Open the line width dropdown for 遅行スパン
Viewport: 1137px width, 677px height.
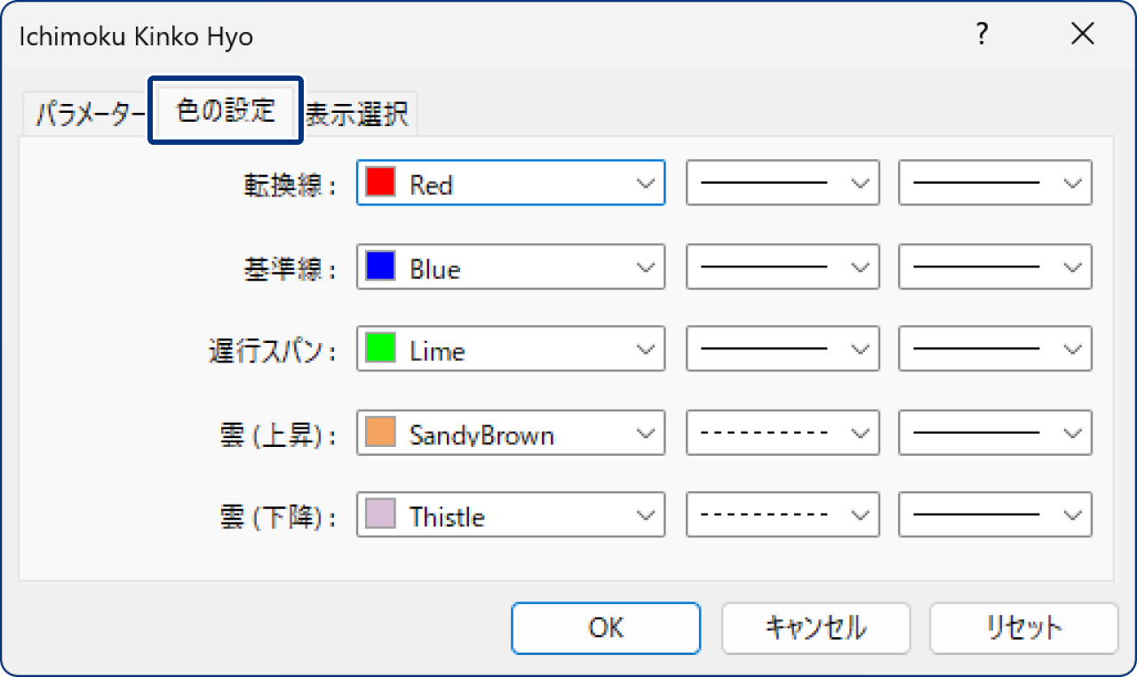click(994, 349)
